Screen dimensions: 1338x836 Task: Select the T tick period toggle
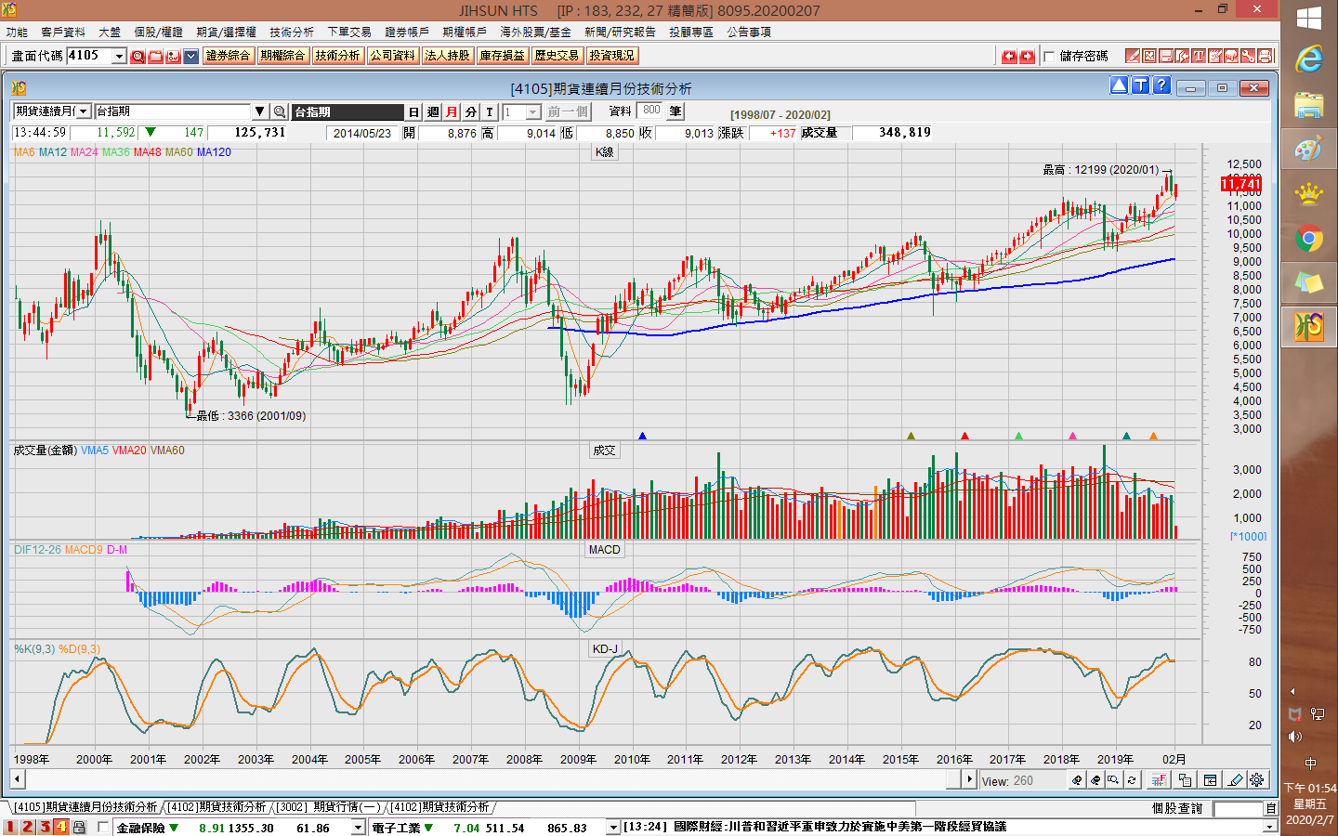pos(490,111)
